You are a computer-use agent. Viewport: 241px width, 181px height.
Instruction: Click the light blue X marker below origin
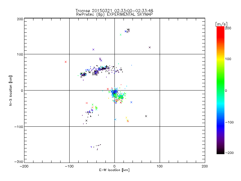115,119
